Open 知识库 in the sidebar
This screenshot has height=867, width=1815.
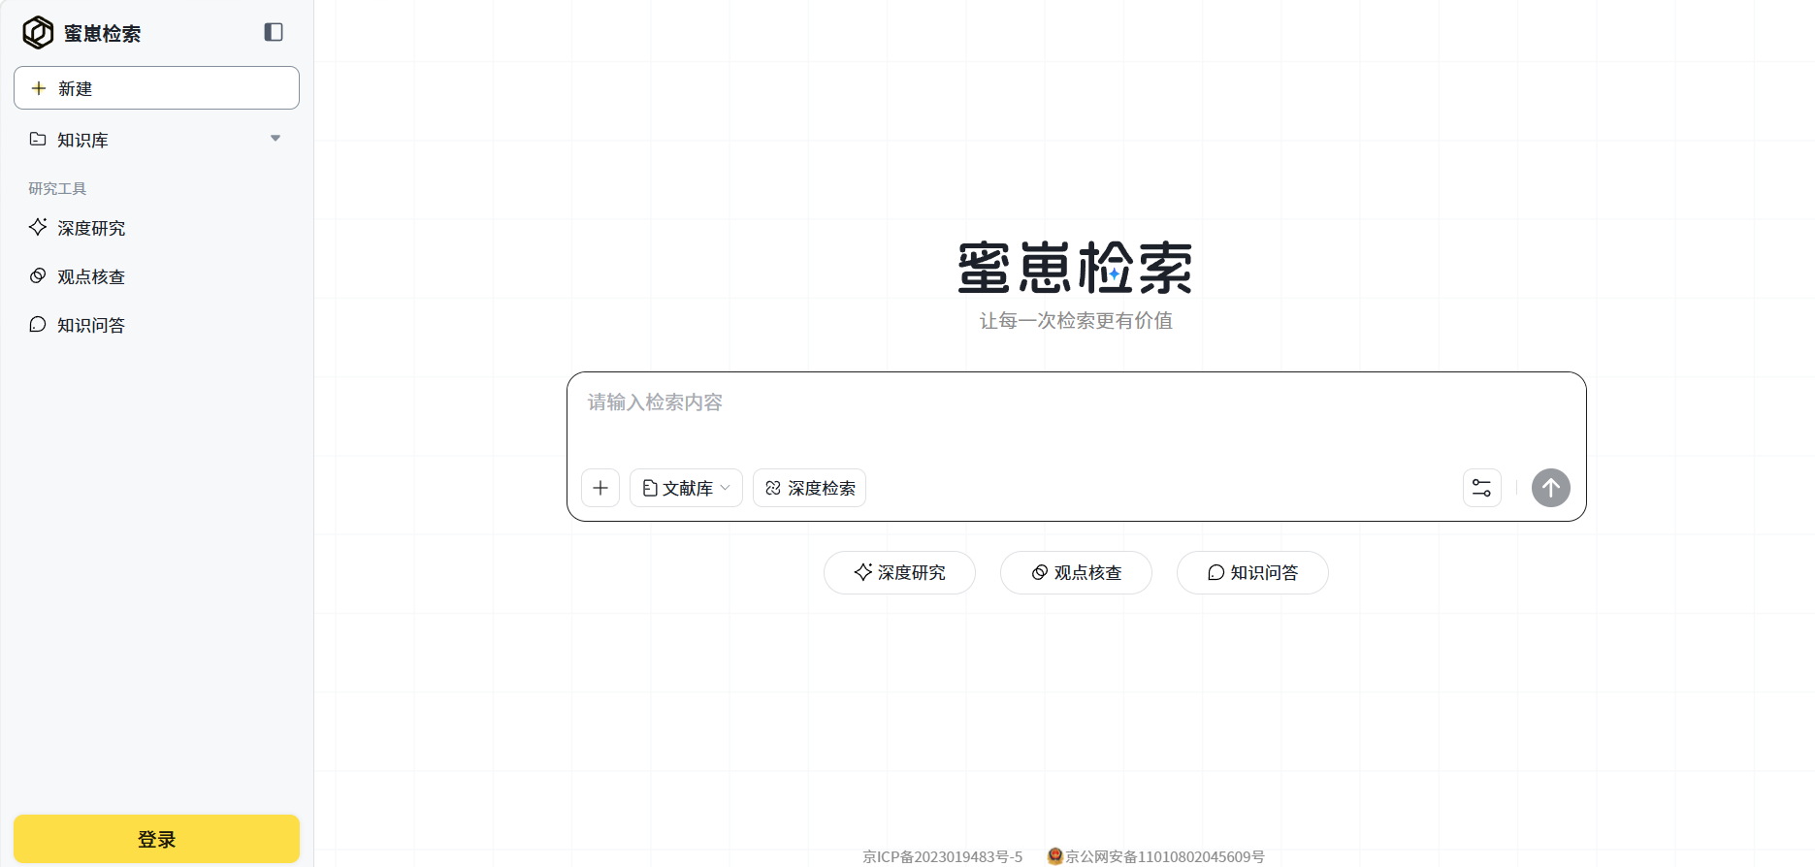point(155,140)
